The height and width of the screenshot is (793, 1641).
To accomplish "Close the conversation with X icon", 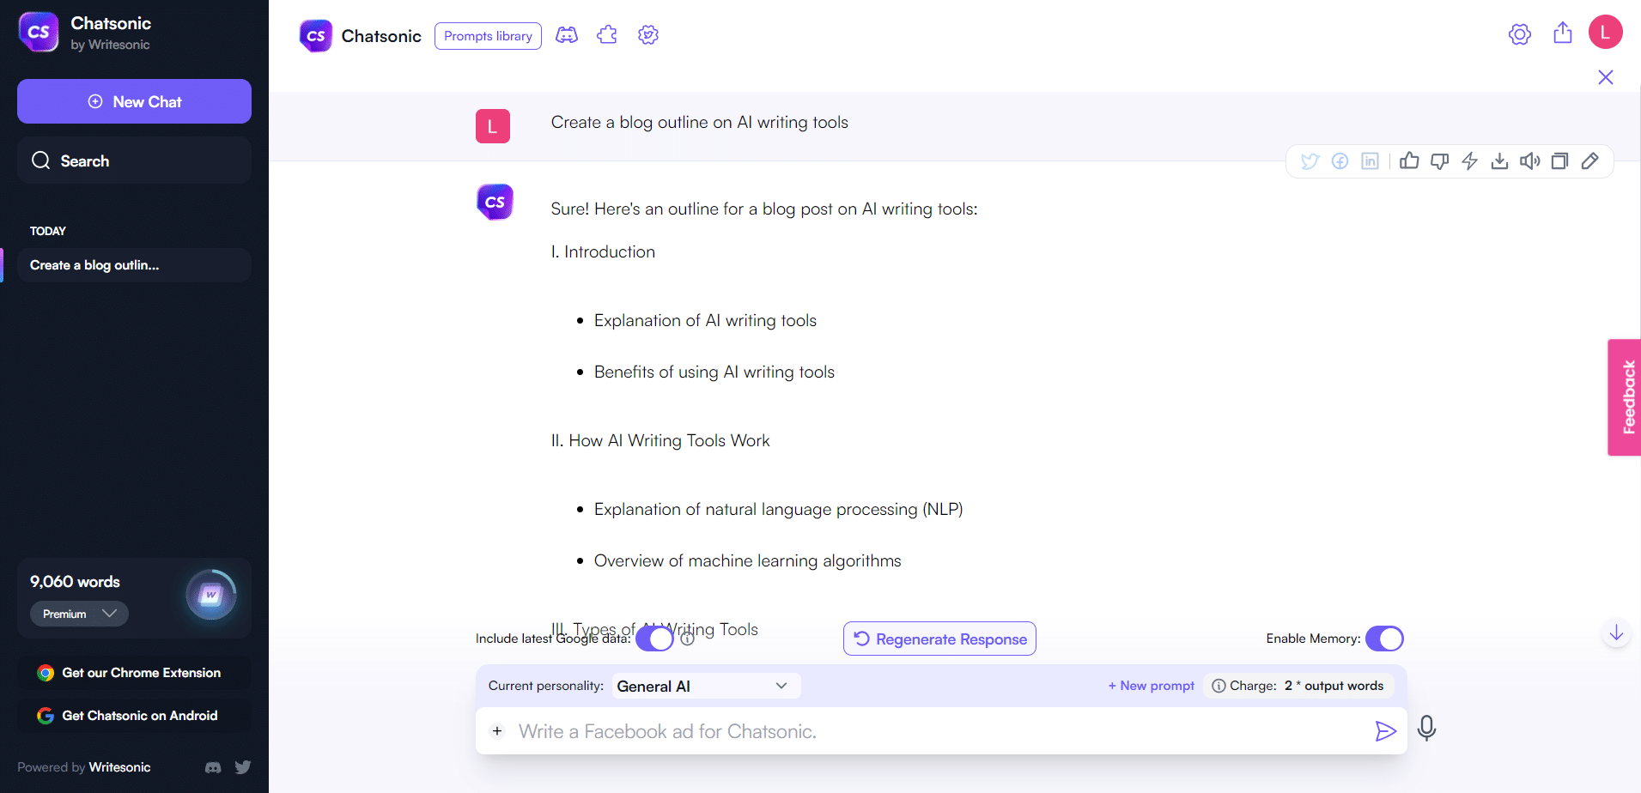I will 1606,78.
